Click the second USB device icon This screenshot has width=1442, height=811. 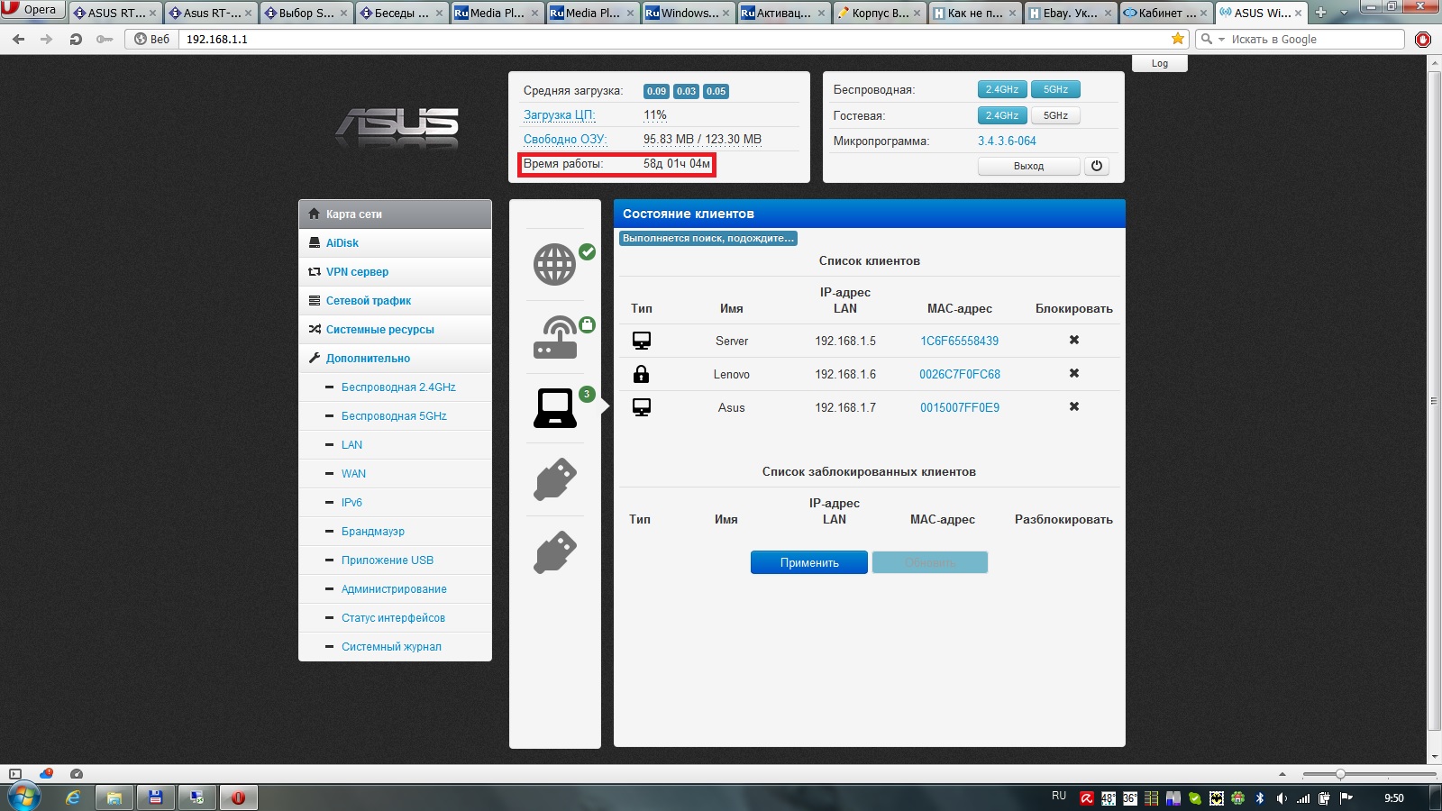[555, 551]
